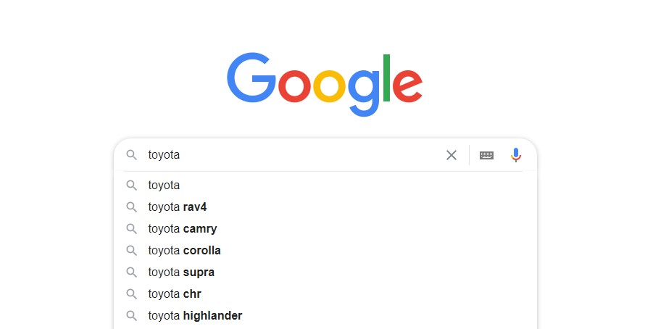The image size is (645, 329).
Task: Click the magnifier icon beside the first toyota suggestion
Action: pos(132,186)
